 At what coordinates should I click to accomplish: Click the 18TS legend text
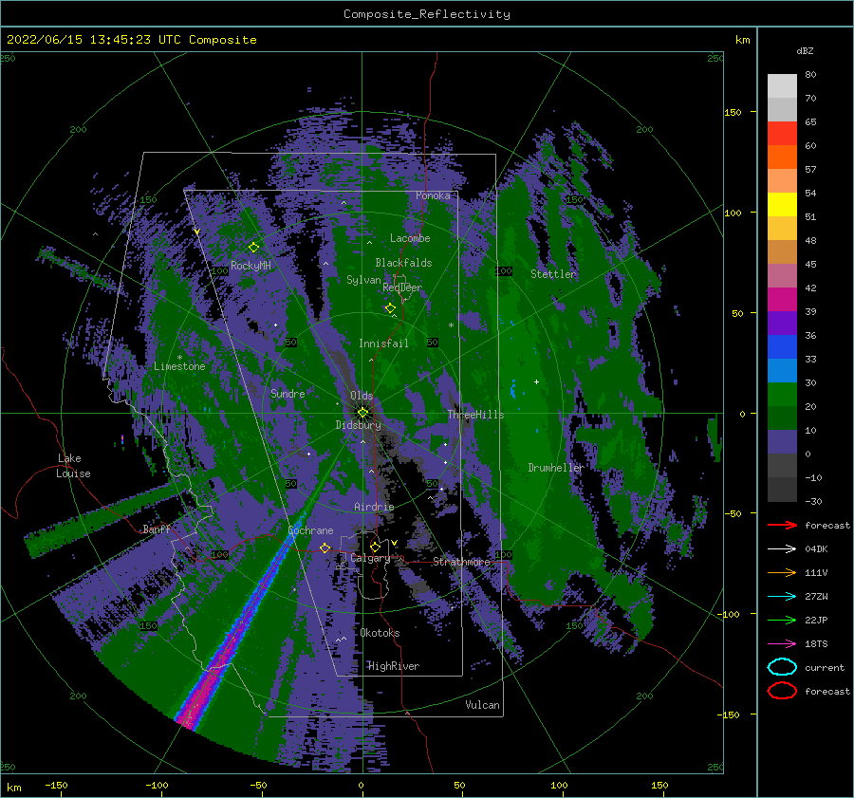coord(816,643)
